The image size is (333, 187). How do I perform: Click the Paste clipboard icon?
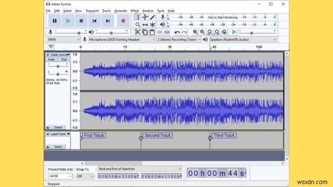pyautogui.click(x=152, y=32)
